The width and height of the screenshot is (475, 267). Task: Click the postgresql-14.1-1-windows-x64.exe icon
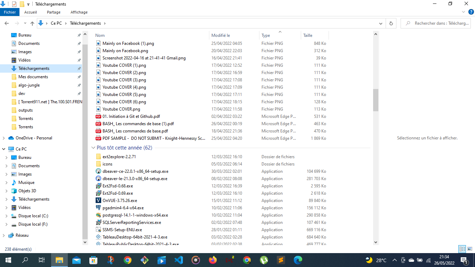pyautogui.click(x=98, y=215)
